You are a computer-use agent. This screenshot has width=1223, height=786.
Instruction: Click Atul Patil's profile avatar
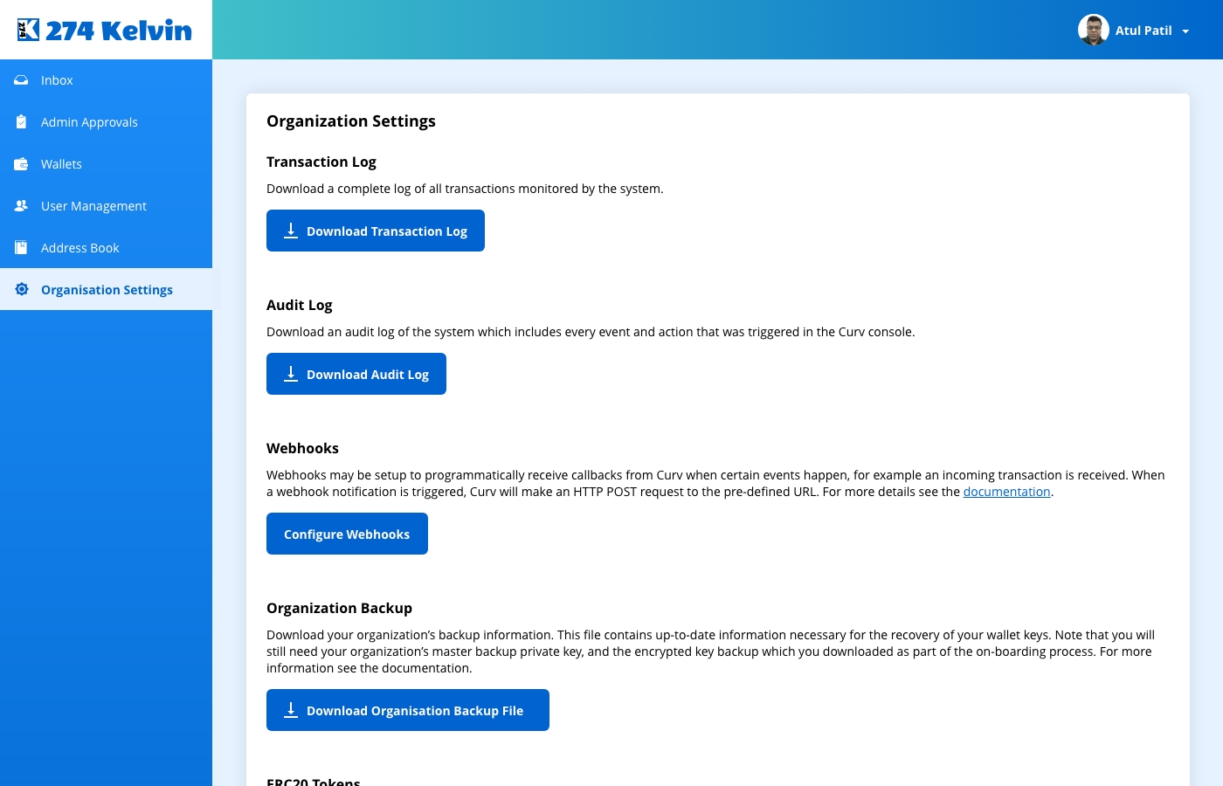click(x=1093, y=30)
